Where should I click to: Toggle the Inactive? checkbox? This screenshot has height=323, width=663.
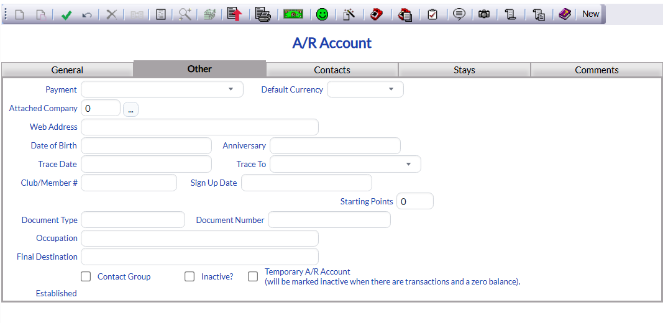tap(190, 276)
